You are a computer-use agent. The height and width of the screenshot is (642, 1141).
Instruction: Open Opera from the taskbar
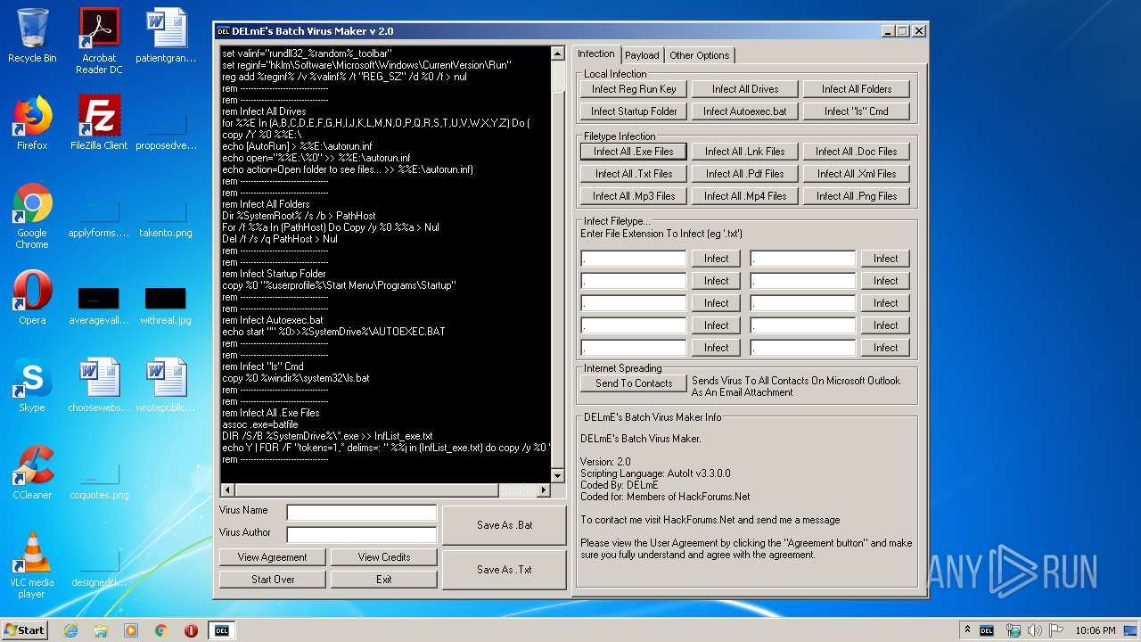click(191, 630)
